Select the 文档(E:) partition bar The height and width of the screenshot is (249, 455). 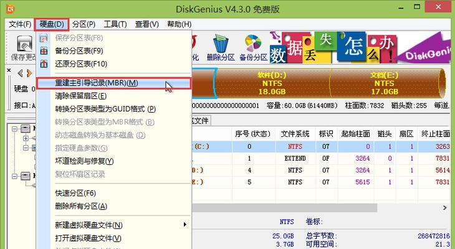(x=386, y=83)
